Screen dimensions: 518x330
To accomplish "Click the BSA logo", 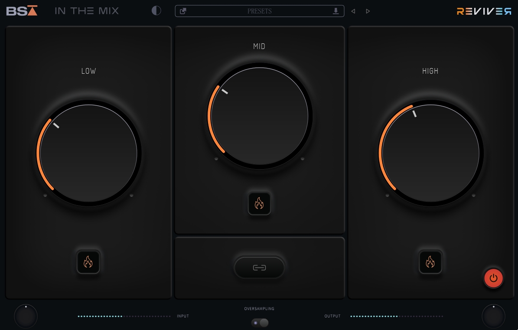I will pyautogui.click(x=22, y=11).
